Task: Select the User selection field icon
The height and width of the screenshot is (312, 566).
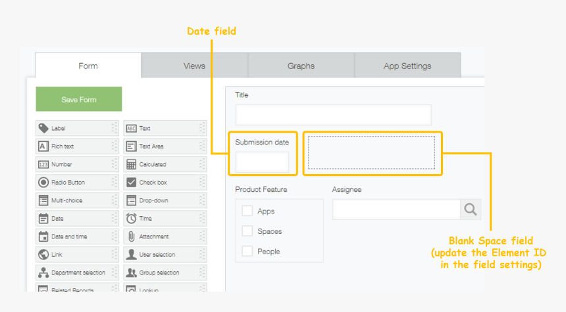Action: coord(131,255)
